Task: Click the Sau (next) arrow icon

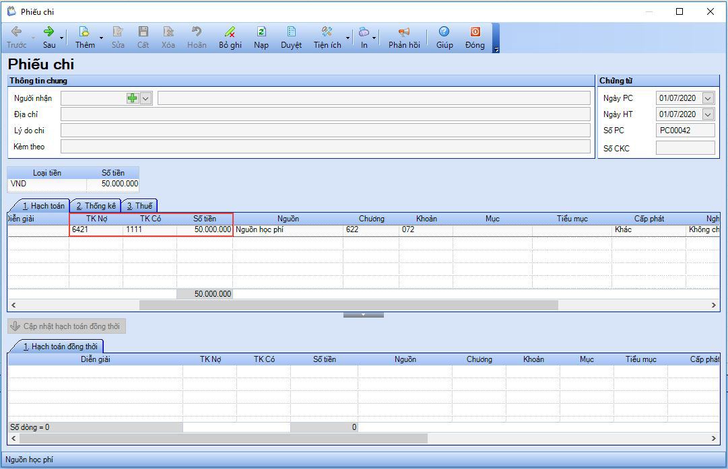Action: click(49, 32)
